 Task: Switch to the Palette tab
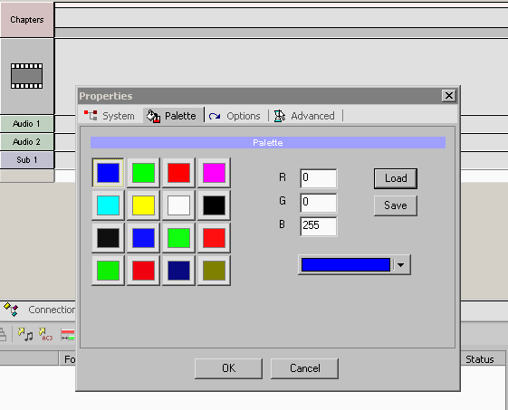click(x=173, y=116)
